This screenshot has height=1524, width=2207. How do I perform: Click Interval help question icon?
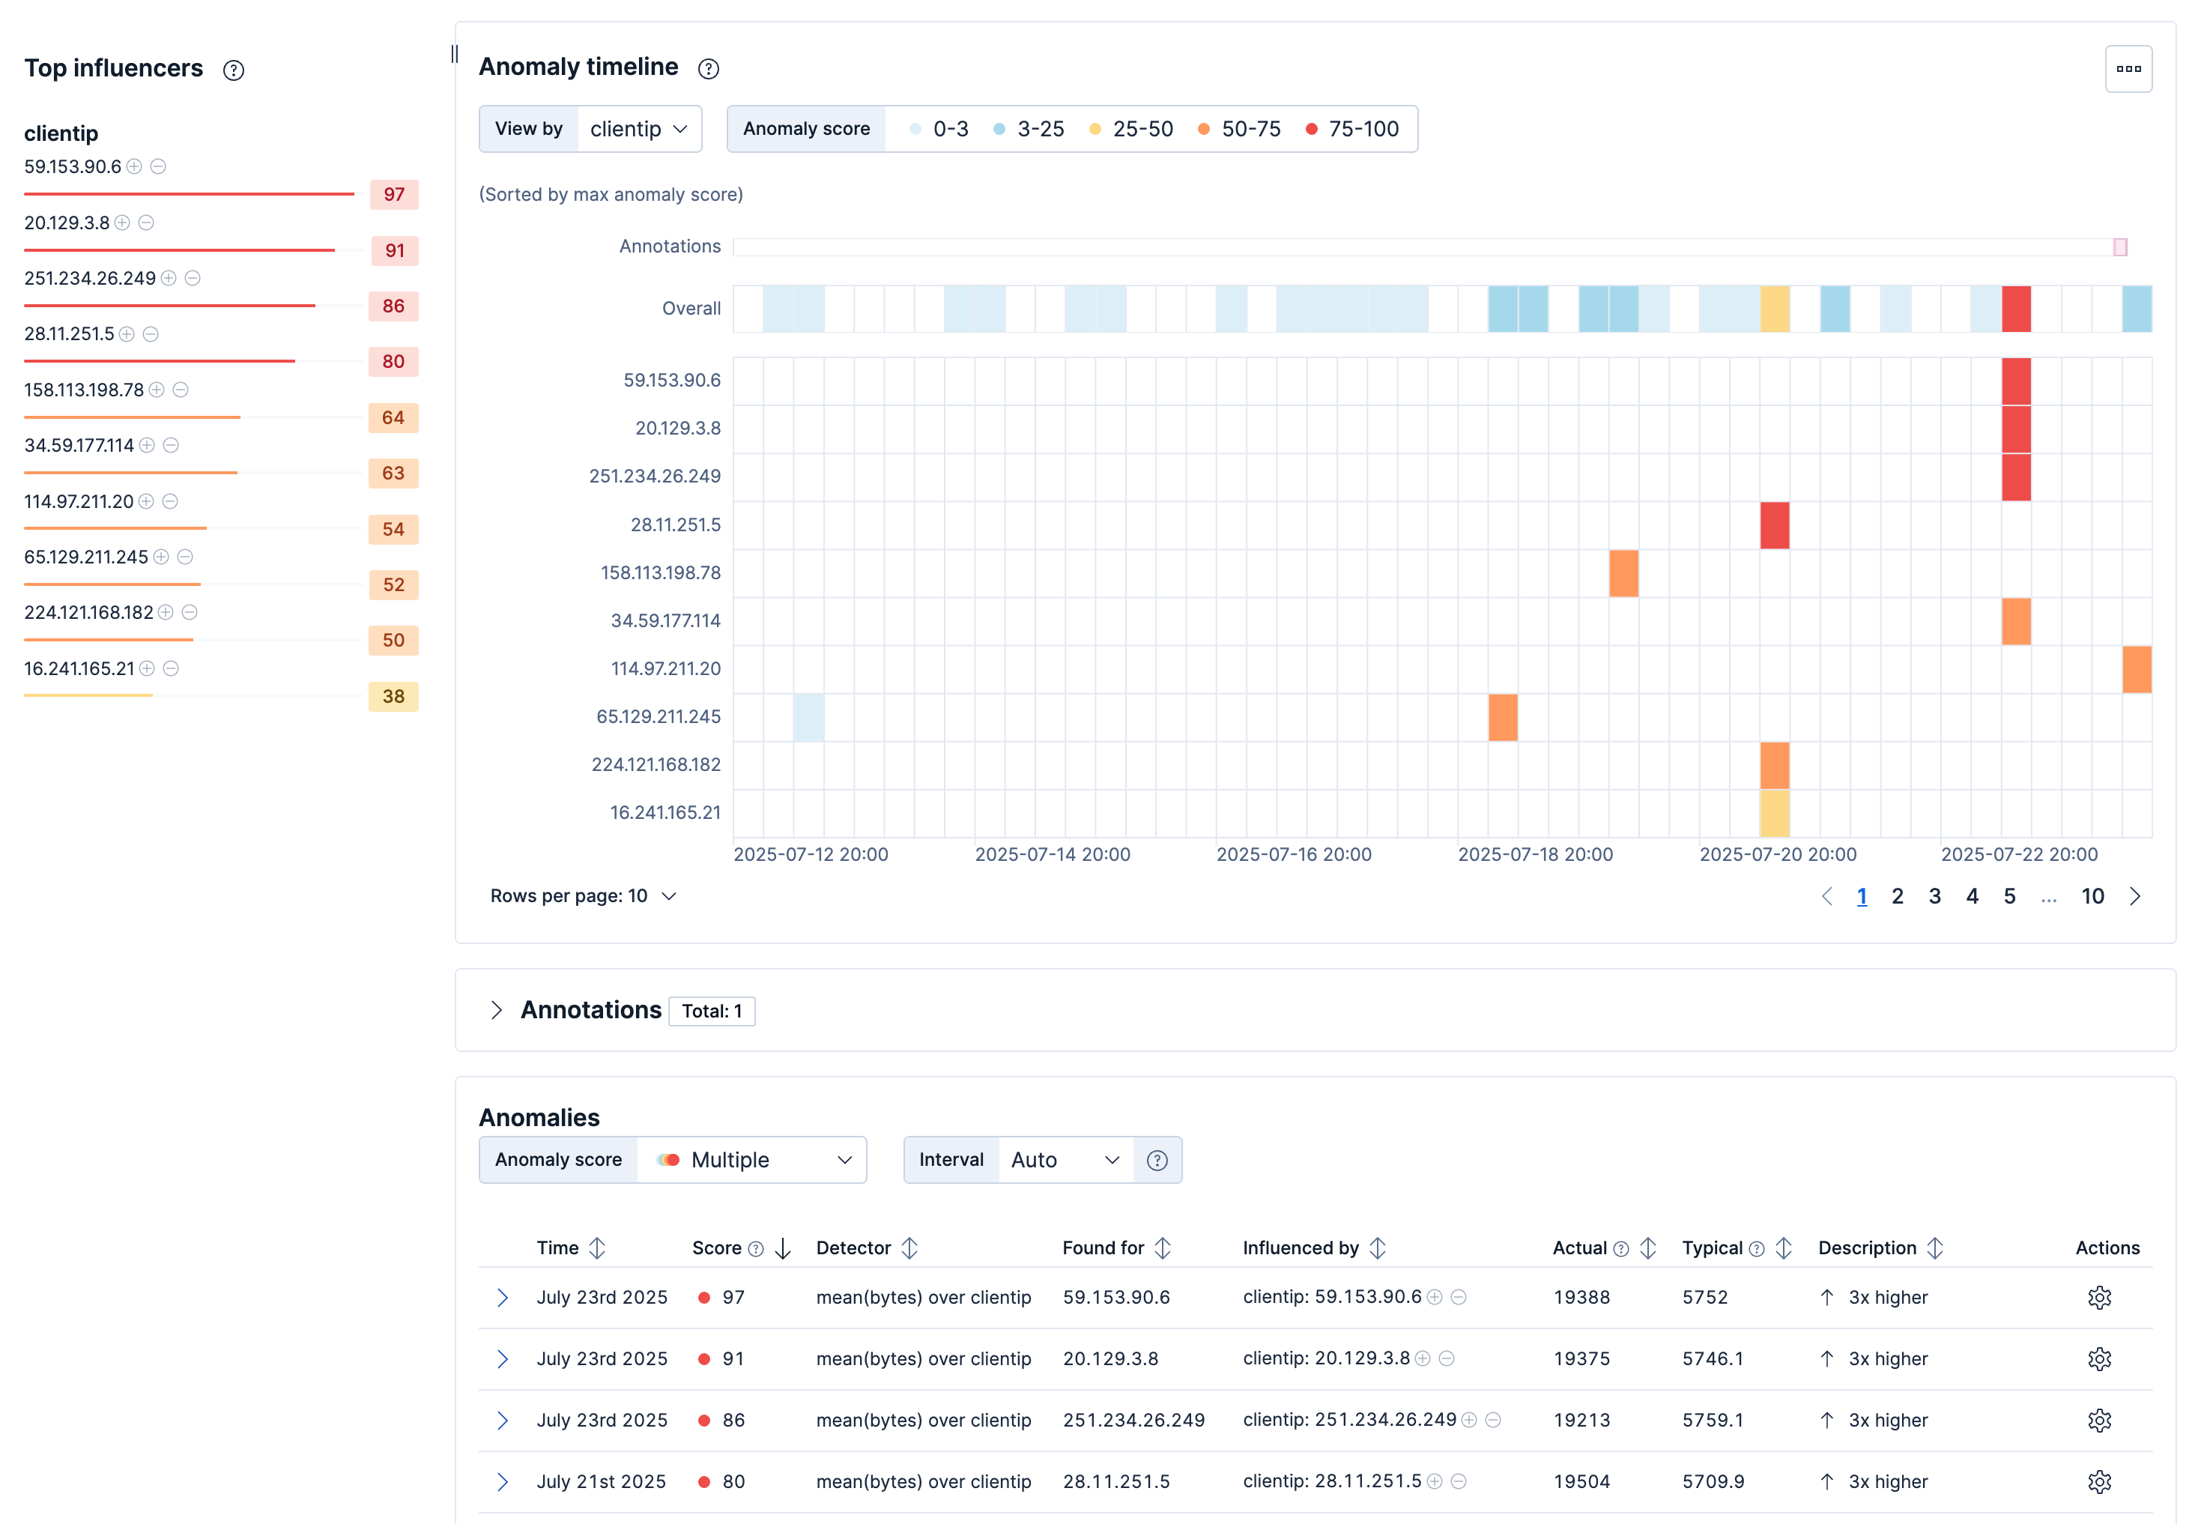tap(1157, 1160)
